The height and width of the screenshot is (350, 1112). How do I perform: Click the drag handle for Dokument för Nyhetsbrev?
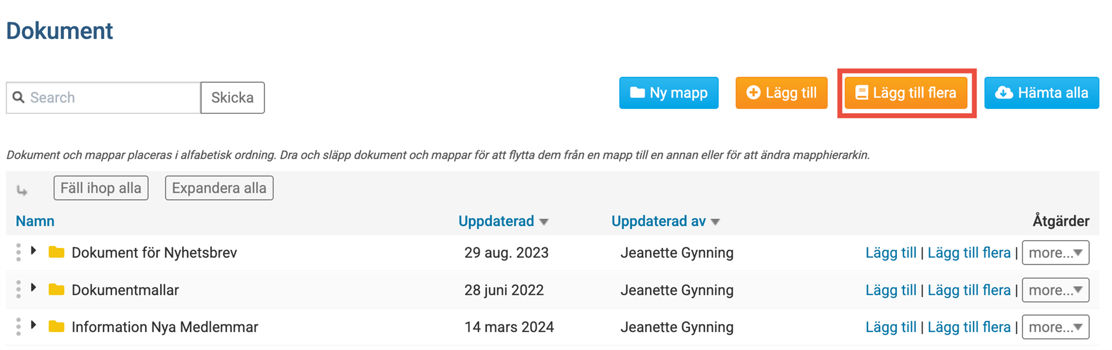(19, 252)
